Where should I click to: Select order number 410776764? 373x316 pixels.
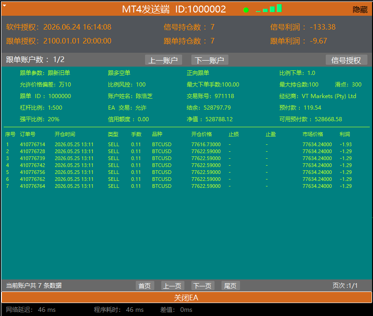pyautogui.click(x=32, y=186)
